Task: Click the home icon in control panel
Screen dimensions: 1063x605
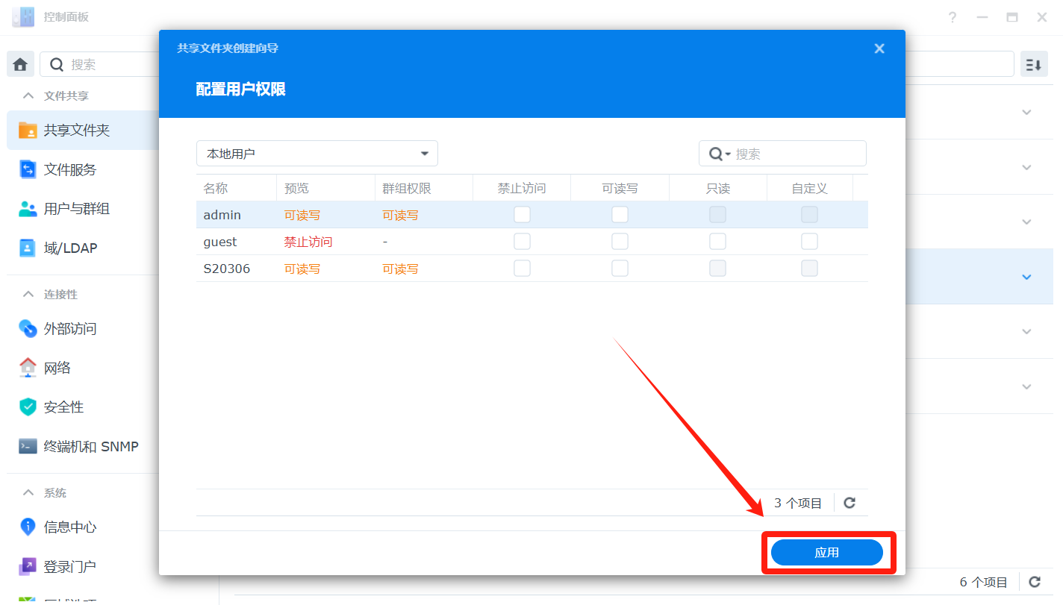Action: (20, 64)
